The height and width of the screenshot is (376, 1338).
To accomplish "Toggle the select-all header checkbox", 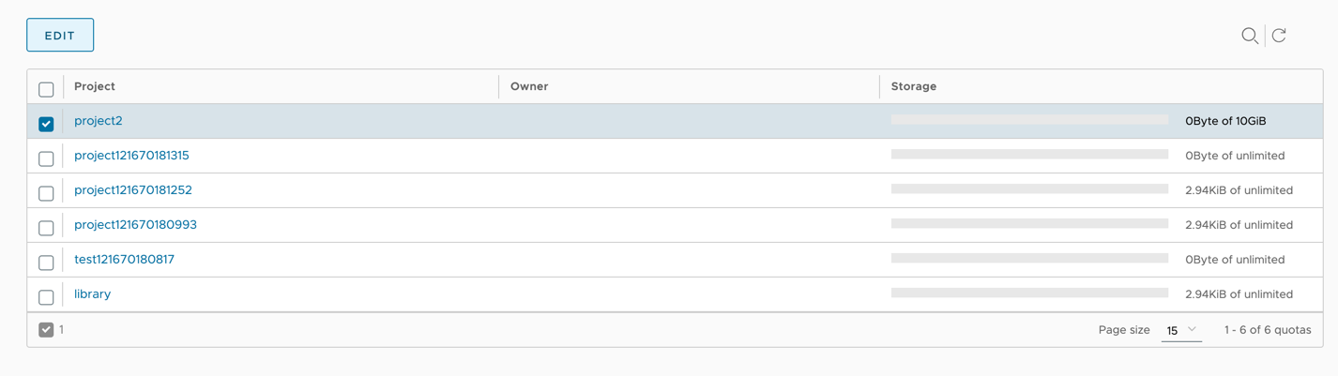I will (x=46, y=89).
